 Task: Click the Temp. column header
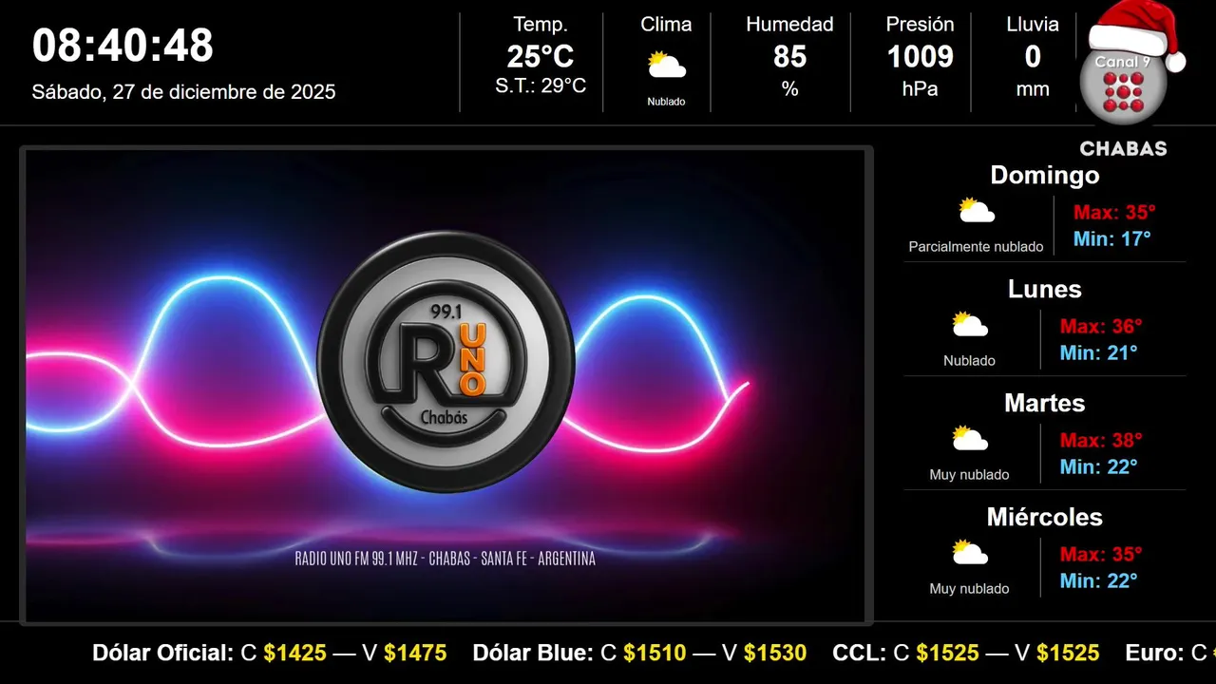541,25
